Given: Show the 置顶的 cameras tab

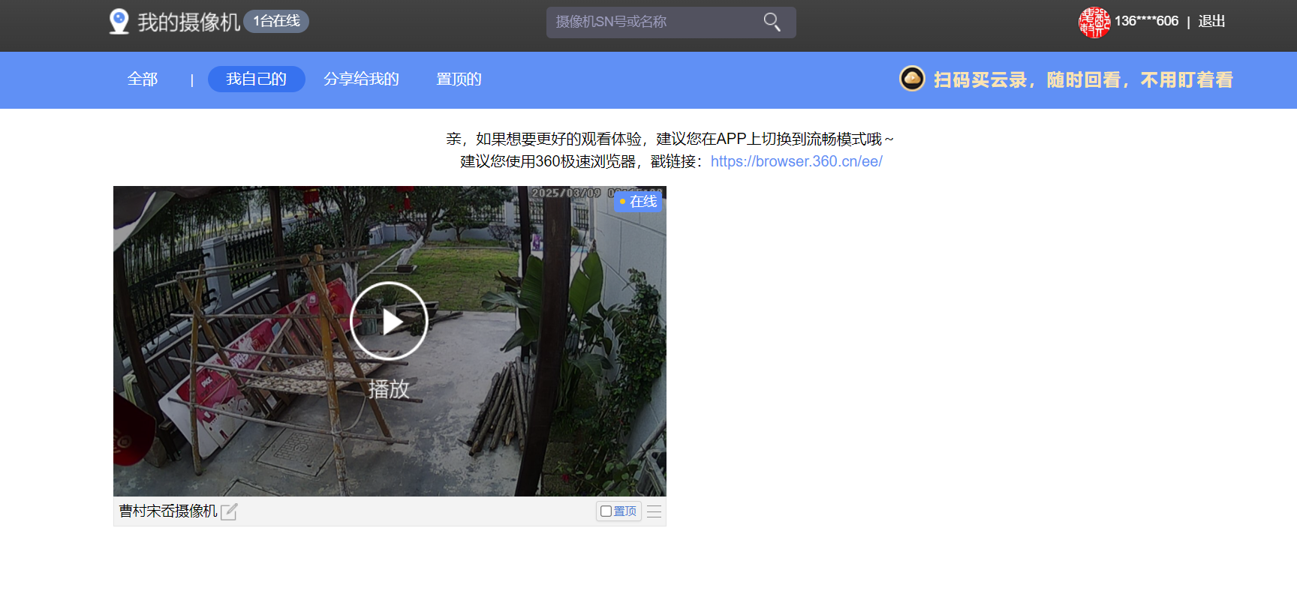Looking at the screenshot, I should (x=459, y=79).
